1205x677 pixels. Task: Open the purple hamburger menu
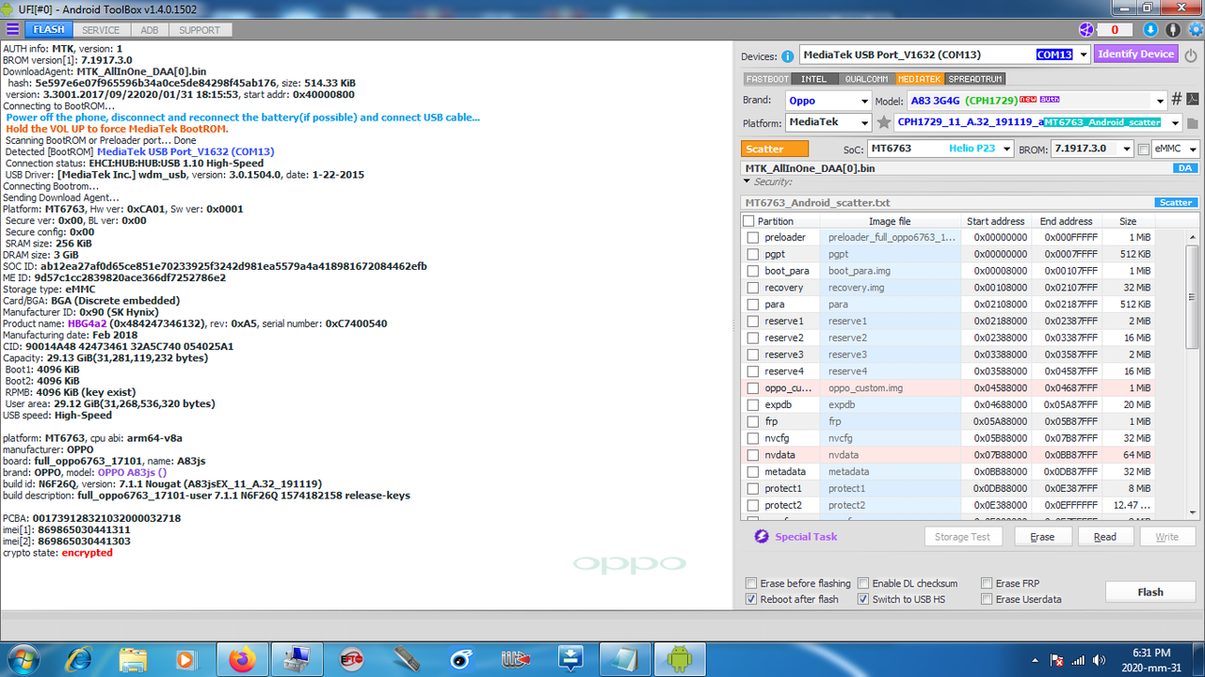12,29
